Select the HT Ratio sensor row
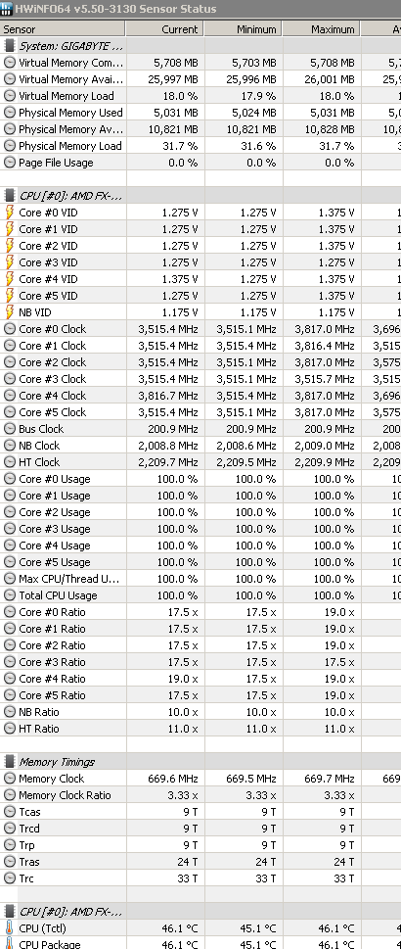The image size is (401, 949). click(x=200, y=729)
